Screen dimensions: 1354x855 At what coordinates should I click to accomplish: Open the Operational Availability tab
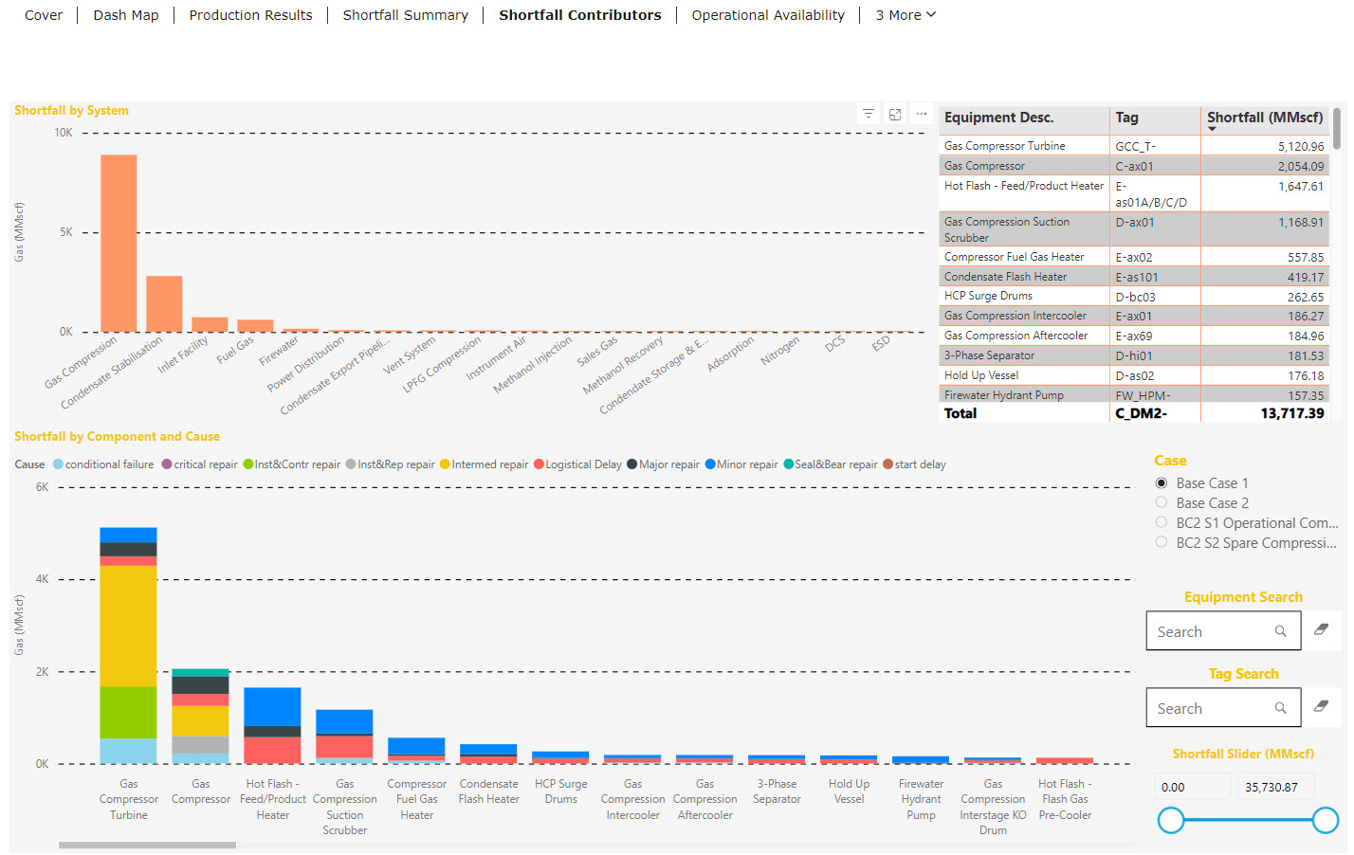click(768, 15)
